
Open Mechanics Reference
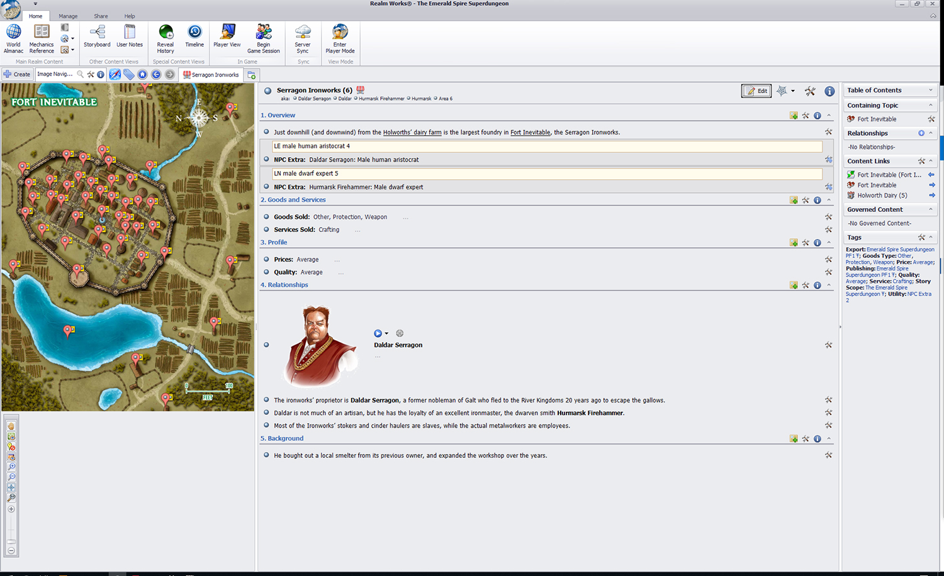42,38
